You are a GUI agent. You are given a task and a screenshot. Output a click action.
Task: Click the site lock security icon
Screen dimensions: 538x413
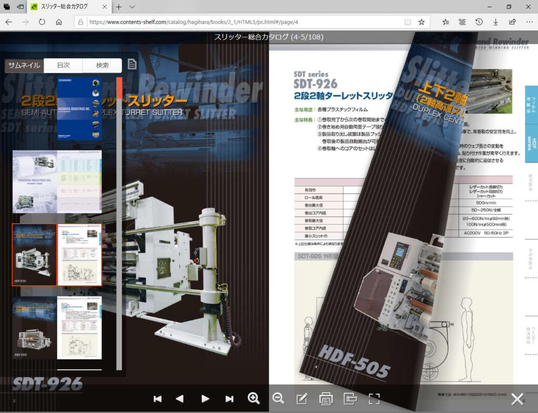point(80,22)
